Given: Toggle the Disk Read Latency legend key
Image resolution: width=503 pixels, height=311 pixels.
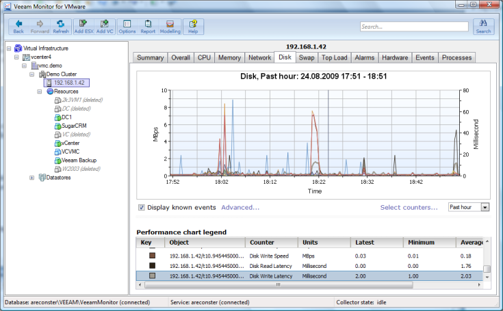Looking at the screenshot, I should click(x=153, y=265).
